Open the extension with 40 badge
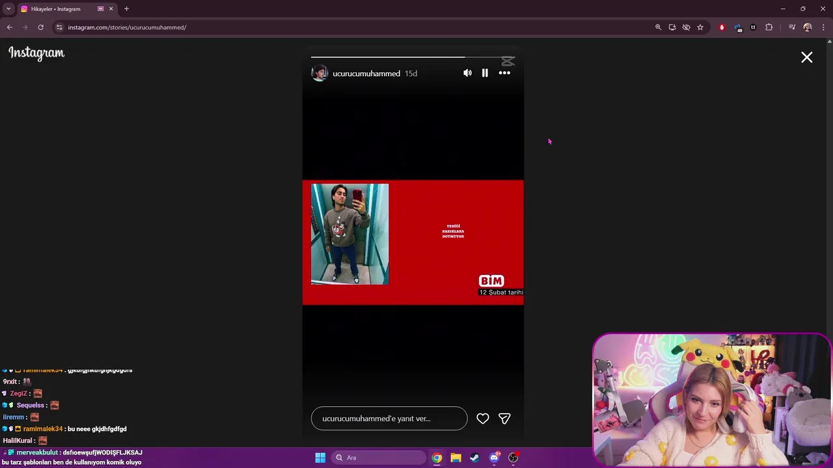This screenshot has width=833, height=468. (x=738, y=27)
